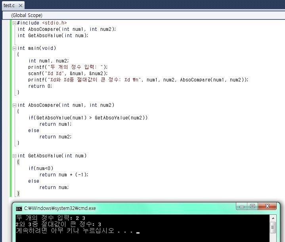Viewport: 285px width, 242px height.
Task: Collapse the main function block
Action: [14, 48]
